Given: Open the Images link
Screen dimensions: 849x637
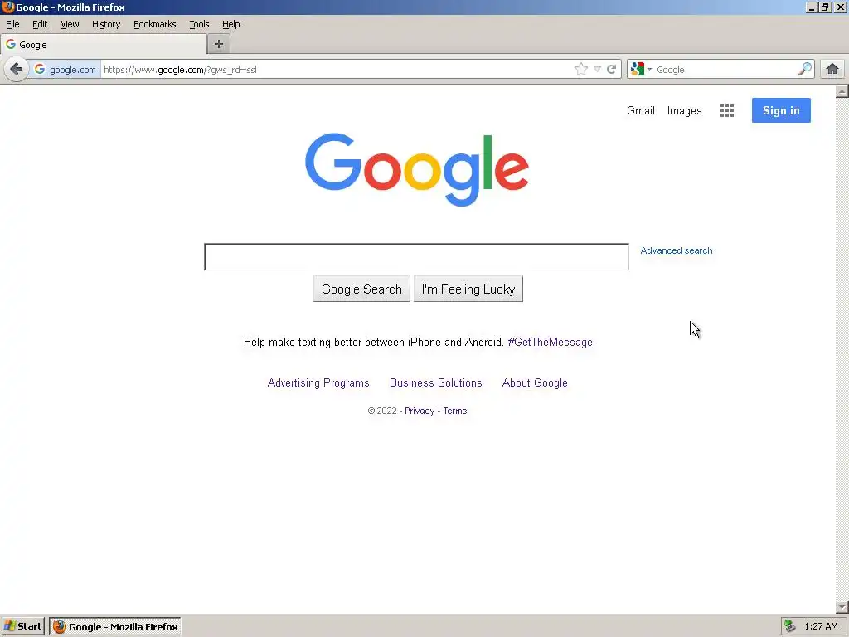Looking at the screenshot, I should point(684,110).
